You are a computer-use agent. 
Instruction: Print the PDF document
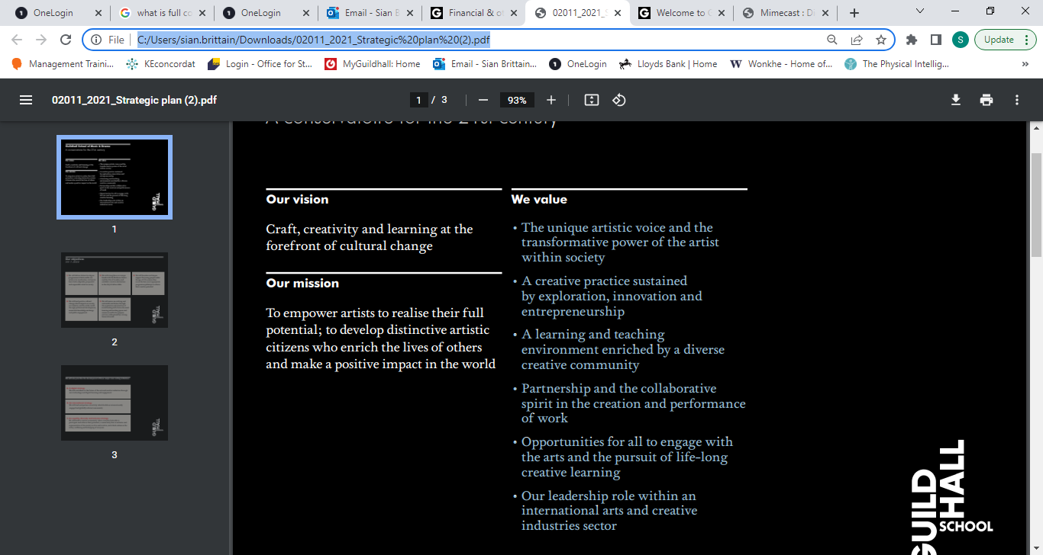click(986, 100)
